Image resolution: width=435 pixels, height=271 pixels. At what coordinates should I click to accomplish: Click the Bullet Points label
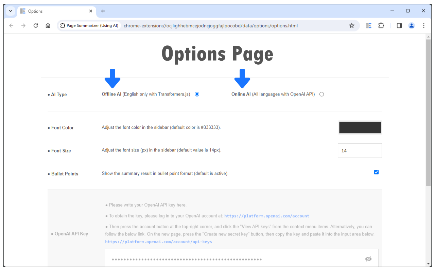click(65, 174)
